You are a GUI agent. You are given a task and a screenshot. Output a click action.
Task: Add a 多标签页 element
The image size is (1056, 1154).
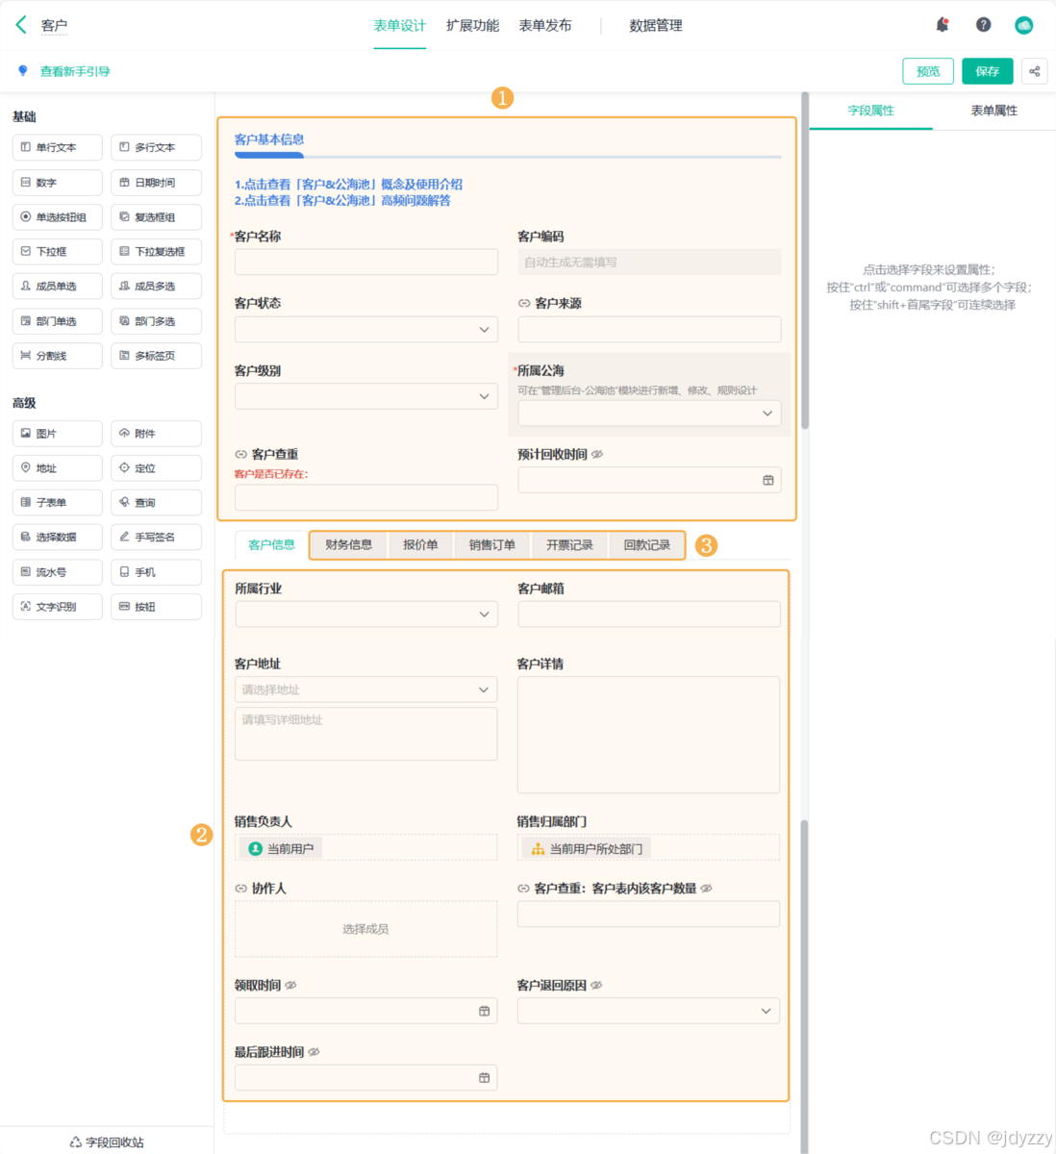(x=156, y=356)
